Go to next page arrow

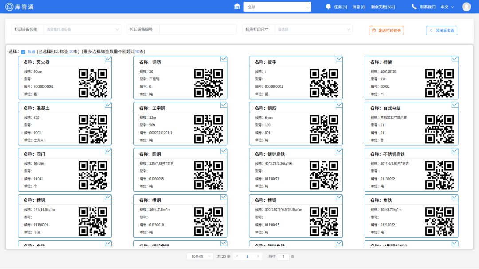258,257
